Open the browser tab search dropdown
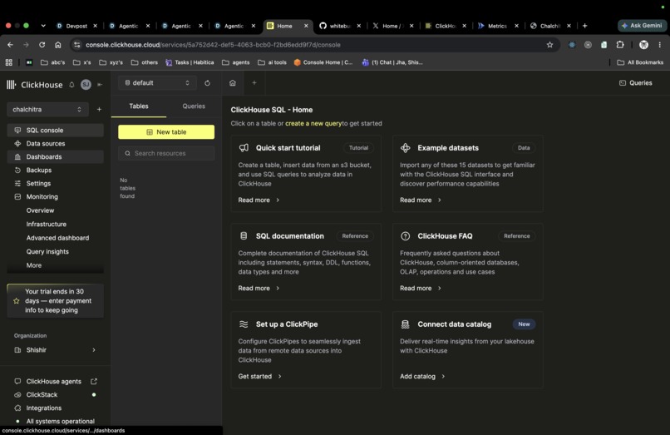The width and height of the screenshot is (670, 435). [43, 26]
